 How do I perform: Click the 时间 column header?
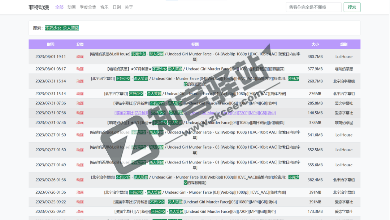51,44
